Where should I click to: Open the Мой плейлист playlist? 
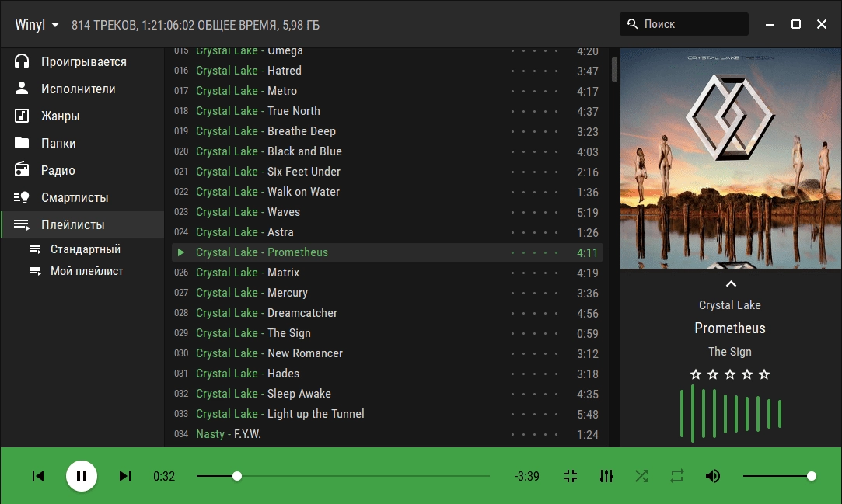[x=82, y=271]
